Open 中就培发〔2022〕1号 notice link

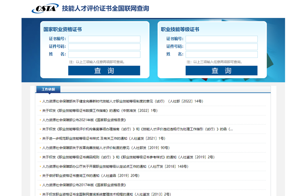[100, 110]
